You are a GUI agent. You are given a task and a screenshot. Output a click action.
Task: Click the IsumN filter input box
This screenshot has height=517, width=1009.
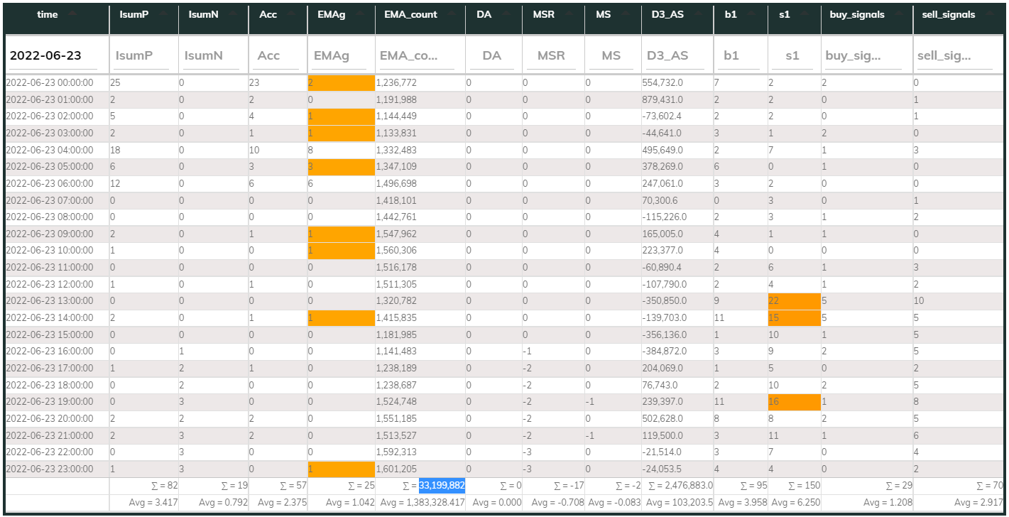point(213,55)
